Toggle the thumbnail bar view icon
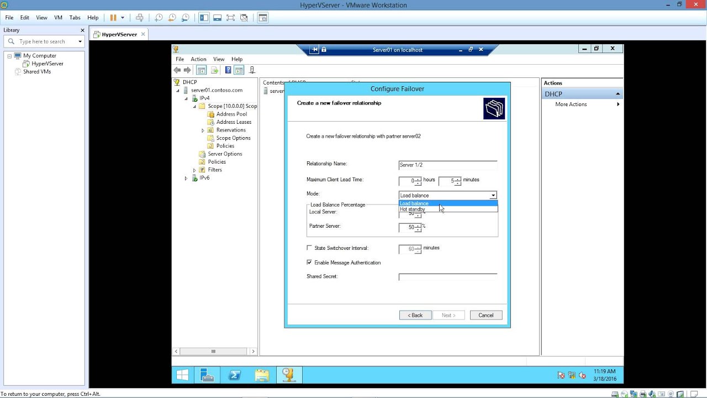Screen dimensions: 707x398 point(218,18)
